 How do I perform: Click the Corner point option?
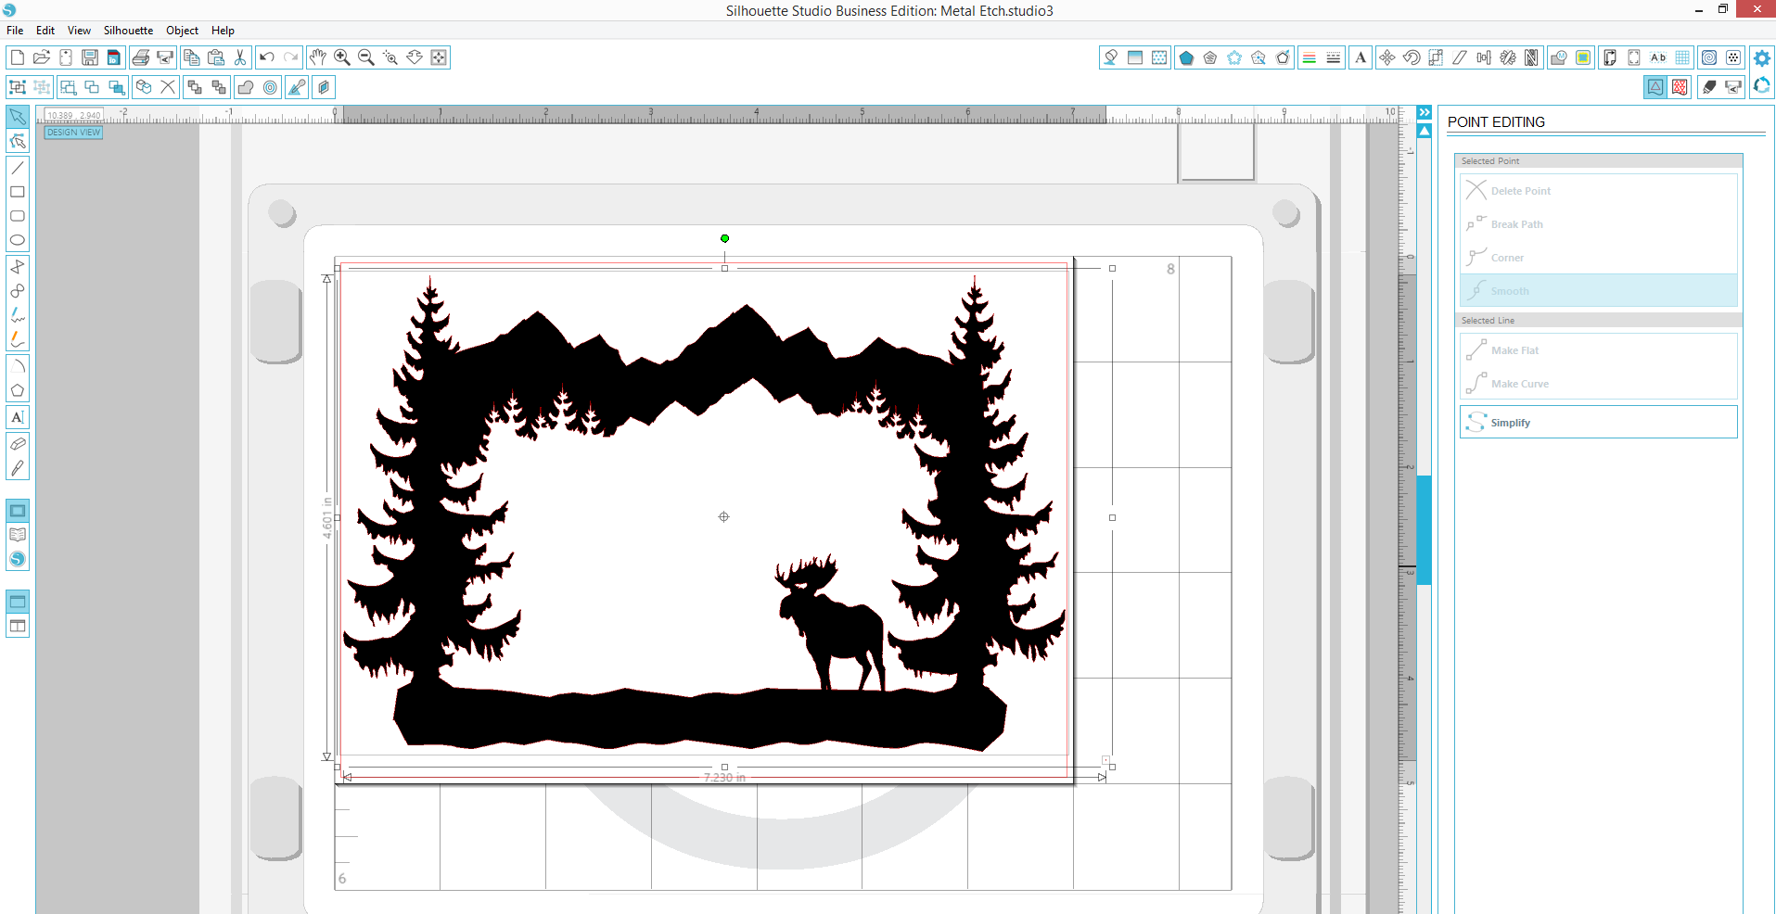(x=1599, y=258)
